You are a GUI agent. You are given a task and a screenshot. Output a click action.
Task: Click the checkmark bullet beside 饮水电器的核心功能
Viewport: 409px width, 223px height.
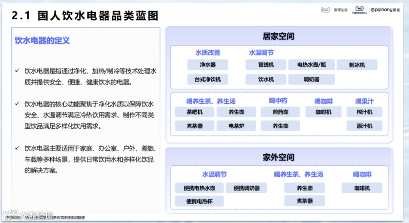[x=17, y=104]
